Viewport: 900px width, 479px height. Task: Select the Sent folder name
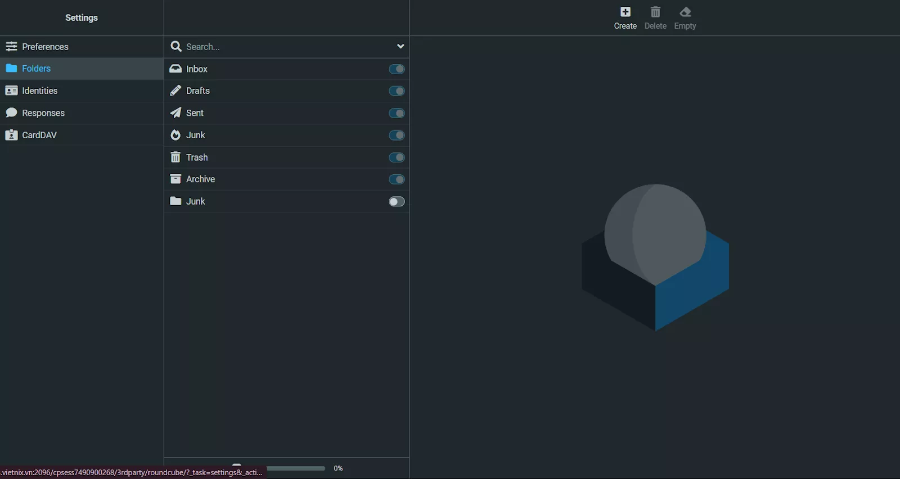pos(195,113)
